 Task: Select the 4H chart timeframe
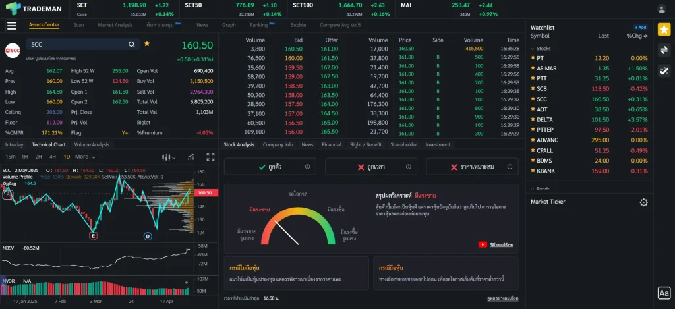click(x=53, y=157)
